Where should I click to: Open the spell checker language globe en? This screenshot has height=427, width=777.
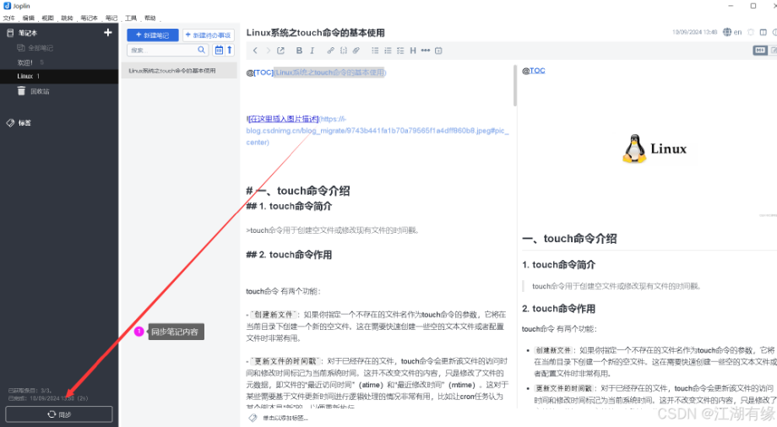732,32
